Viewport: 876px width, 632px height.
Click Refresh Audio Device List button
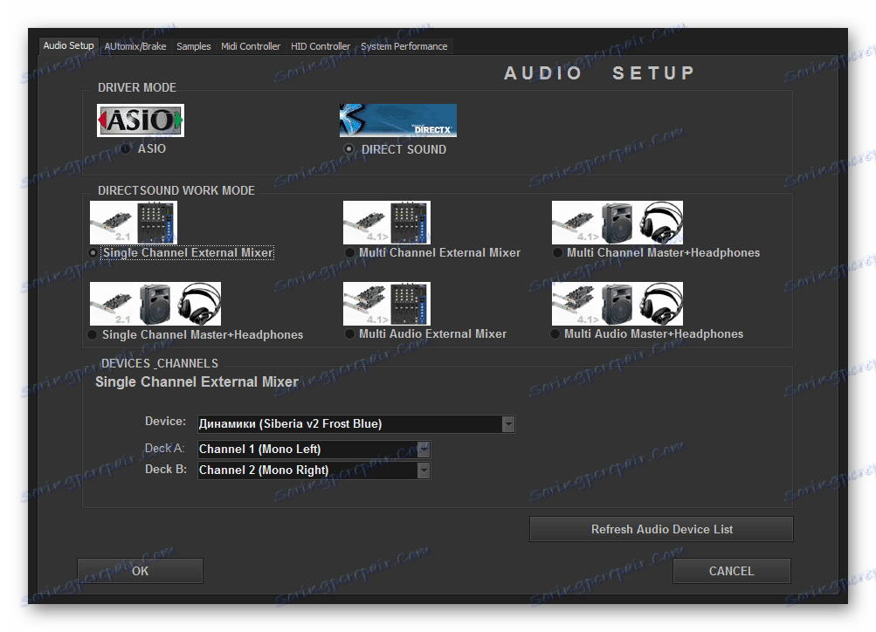(x=661, y=529)
